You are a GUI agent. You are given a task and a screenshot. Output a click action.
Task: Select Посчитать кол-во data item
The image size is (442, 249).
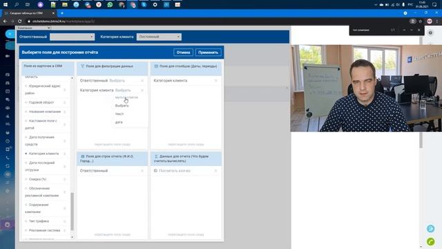[175, 171]
